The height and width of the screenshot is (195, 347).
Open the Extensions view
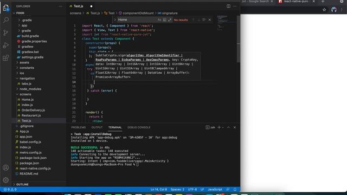coord(6,58)
